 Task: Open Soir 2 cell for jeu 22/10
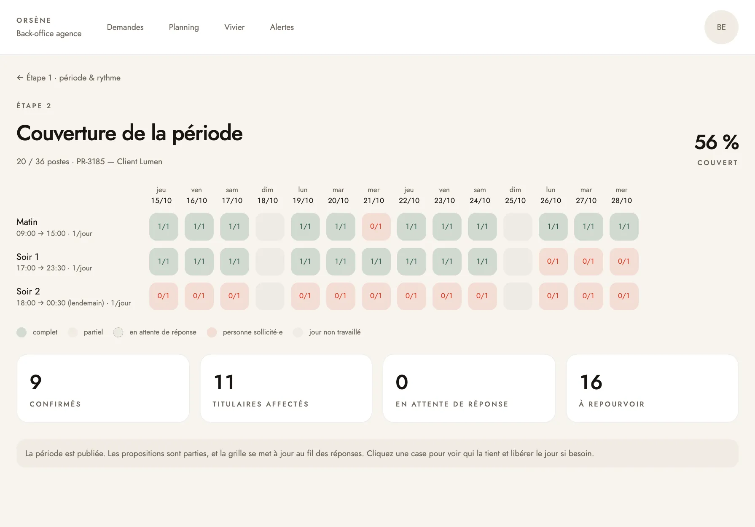coord(411,296)
